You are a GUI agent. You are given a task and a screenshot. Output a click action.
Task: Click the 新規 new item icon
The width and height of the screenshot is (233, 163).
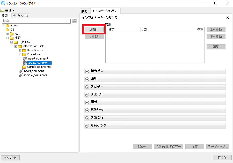pyautogui.click(x=2, y=11)
